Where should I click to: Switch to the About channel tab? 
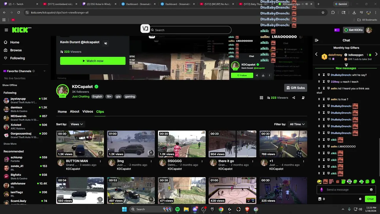click(75, 111)
